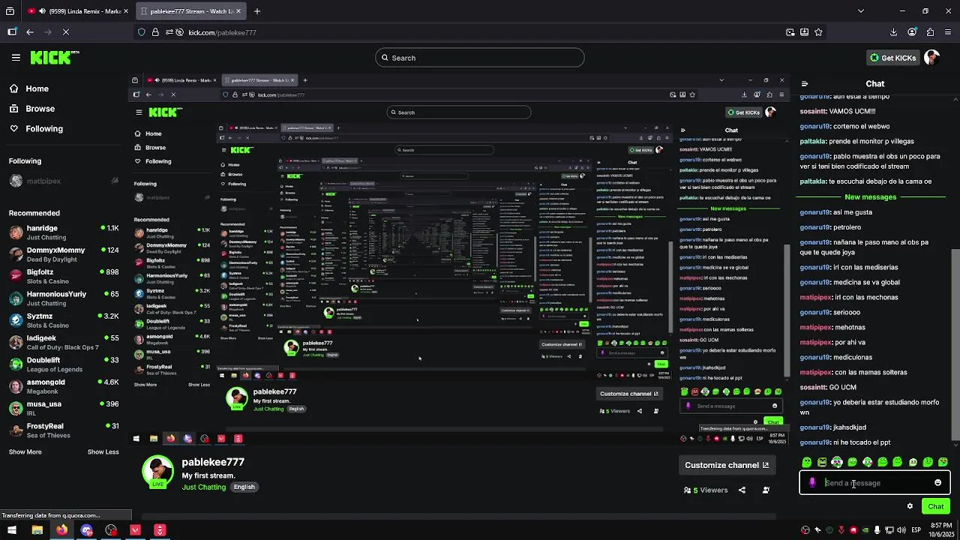Collapse channels with Show Less

tap(103, 451)
